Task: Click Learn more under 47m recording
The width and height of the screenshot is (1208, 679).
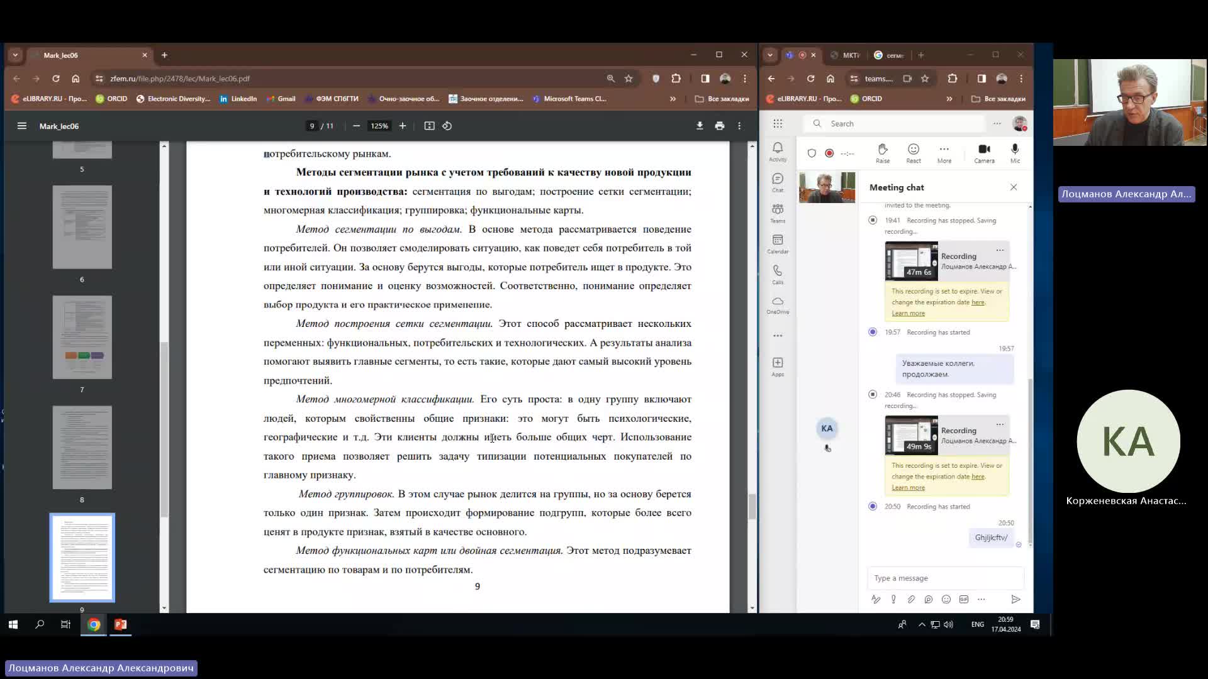Action: coord(908,313)
